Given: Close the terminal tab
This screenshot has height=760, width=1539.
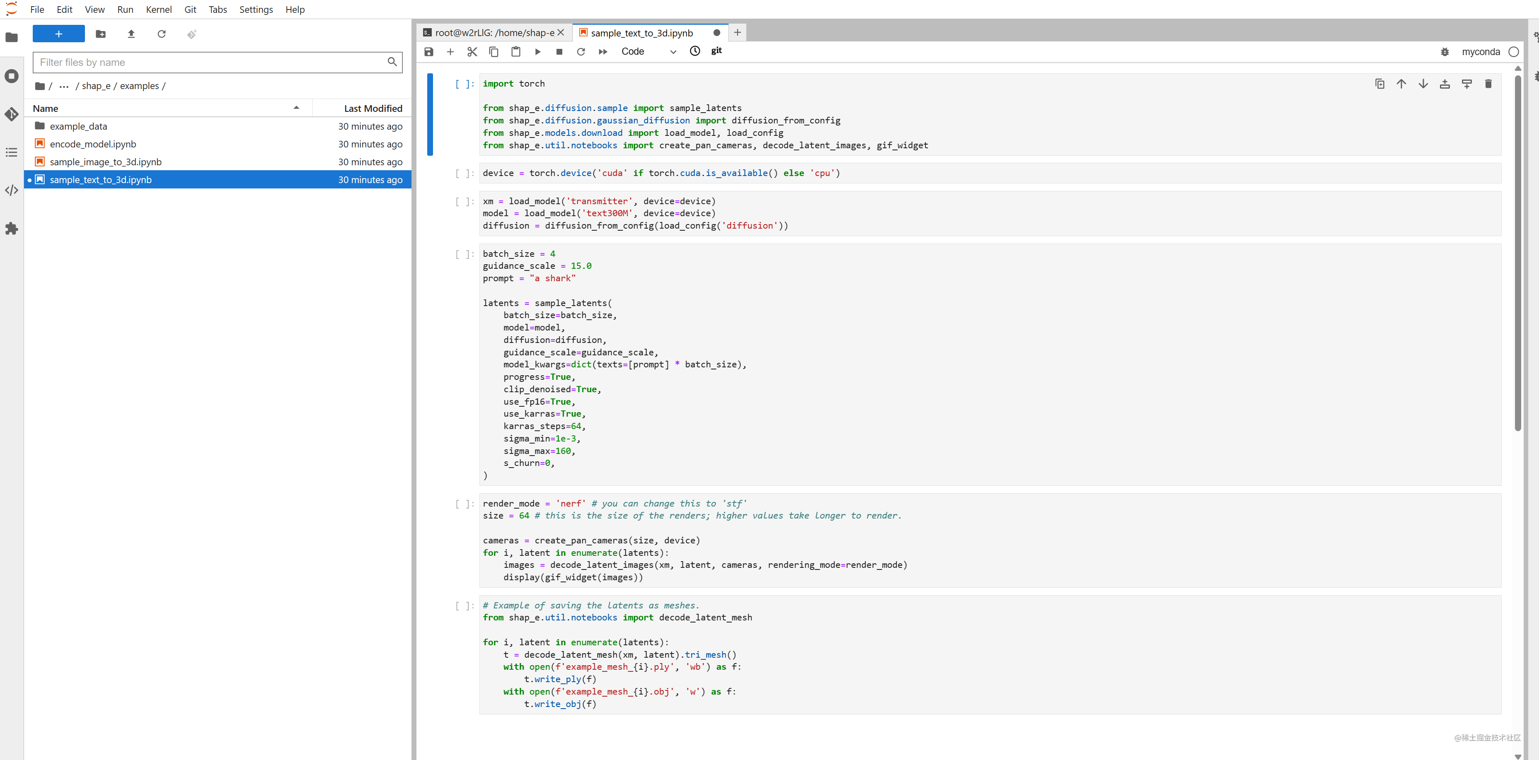Looking at the screenshot, I should (x=561, y=33).
